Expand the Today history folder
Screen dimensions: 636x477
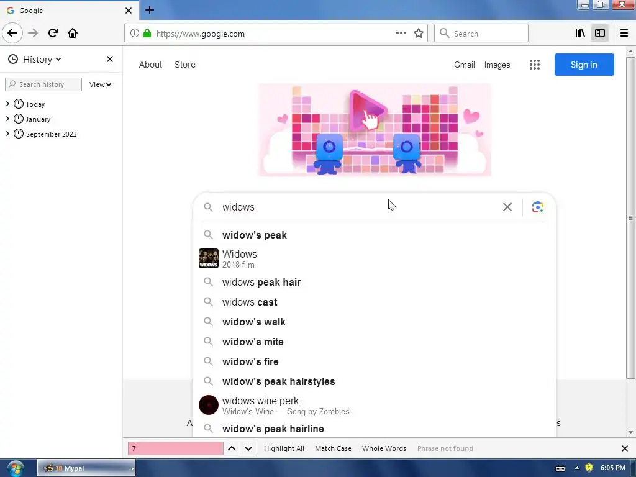click(7, 104)
